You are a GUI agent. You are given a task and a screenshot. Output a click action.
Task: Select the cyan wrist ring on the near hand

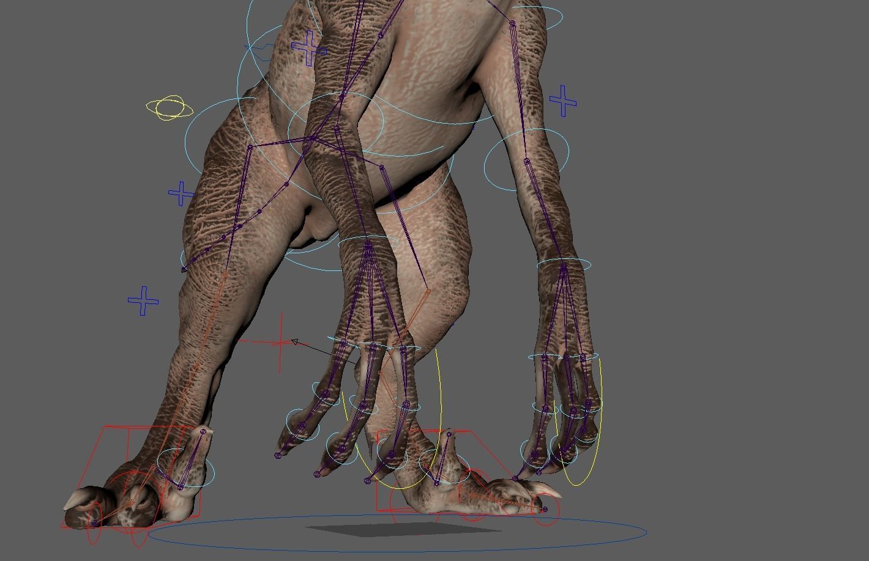pos(368,243)
